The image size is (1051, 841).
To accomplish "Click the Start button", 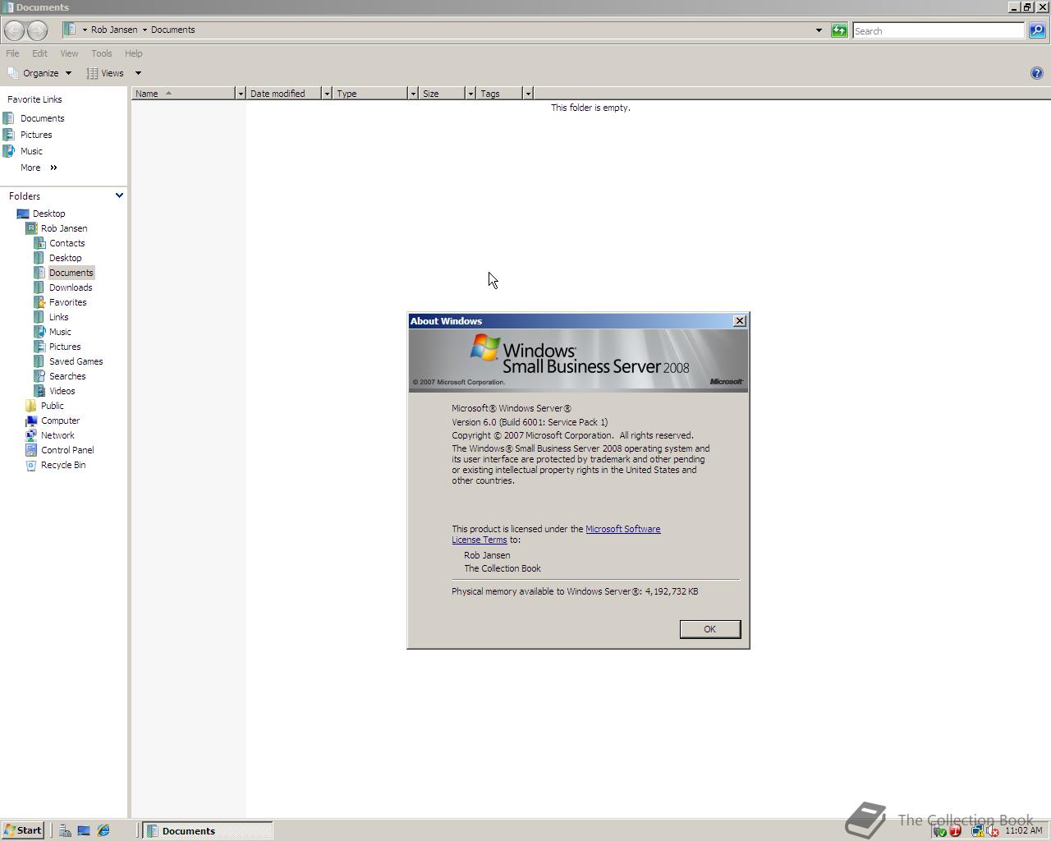I will (x=23, y=830).
